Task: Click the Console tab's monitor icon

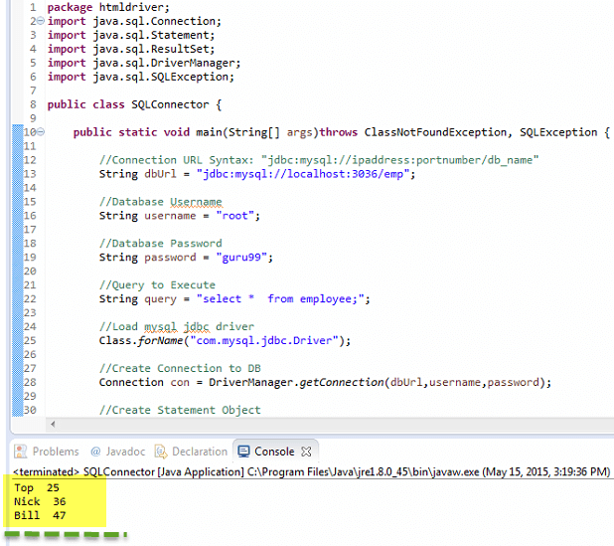Action: click(x=244, y=451)
